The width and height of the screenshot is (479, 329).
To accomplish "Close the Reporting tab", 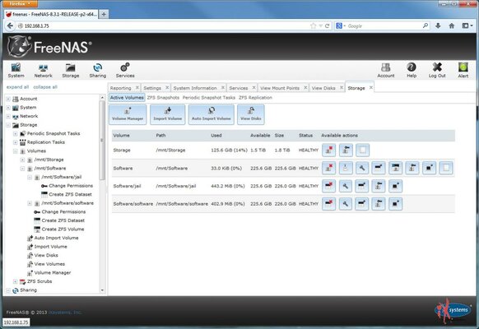I will tap(137, 87).
